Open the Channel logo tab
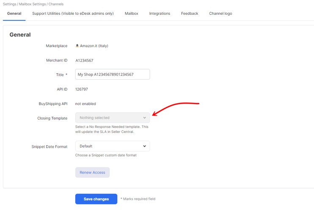314x210 pixels. pos(220,14)
